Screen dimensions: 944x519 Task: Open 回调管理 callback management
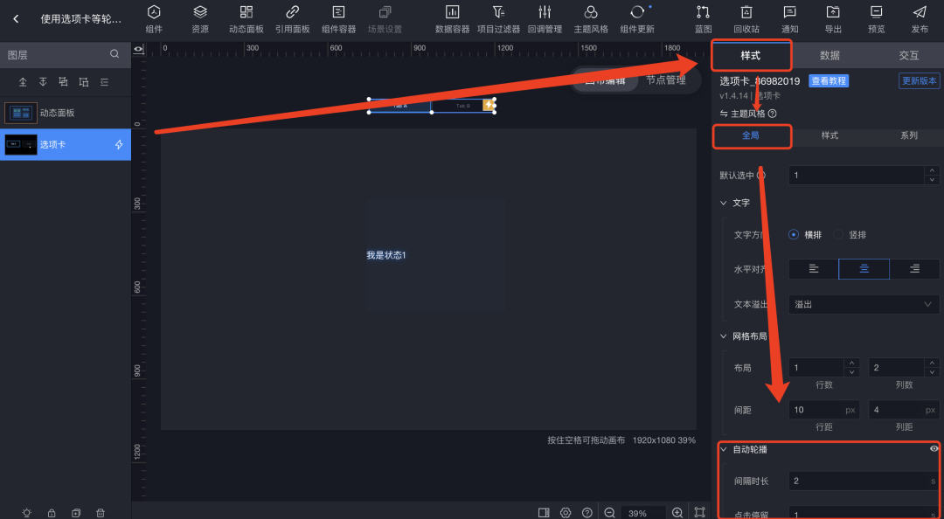545,18
